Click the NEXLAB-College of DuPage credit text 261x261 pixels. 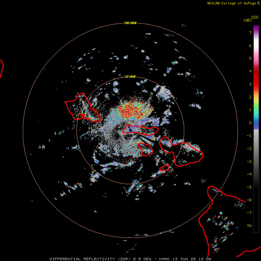tap(231, 3)
